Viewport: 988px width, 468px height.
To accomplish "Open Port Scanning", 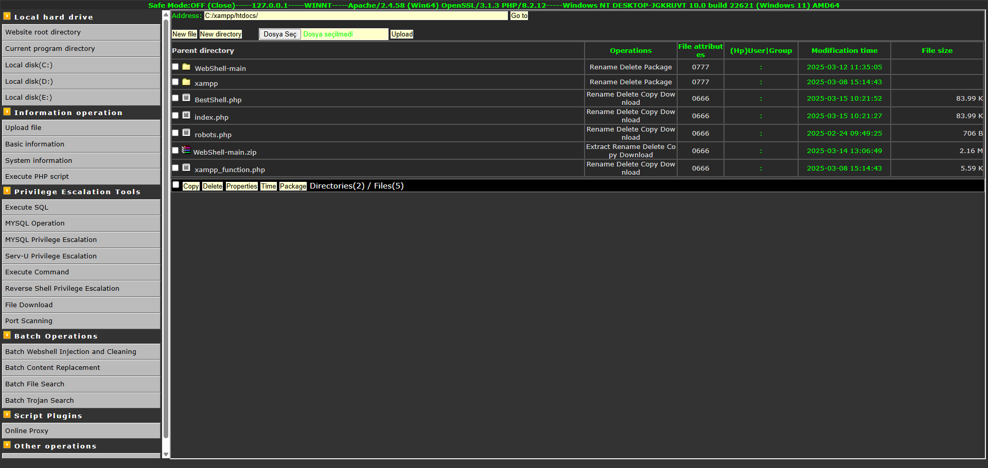I will 81,321.
